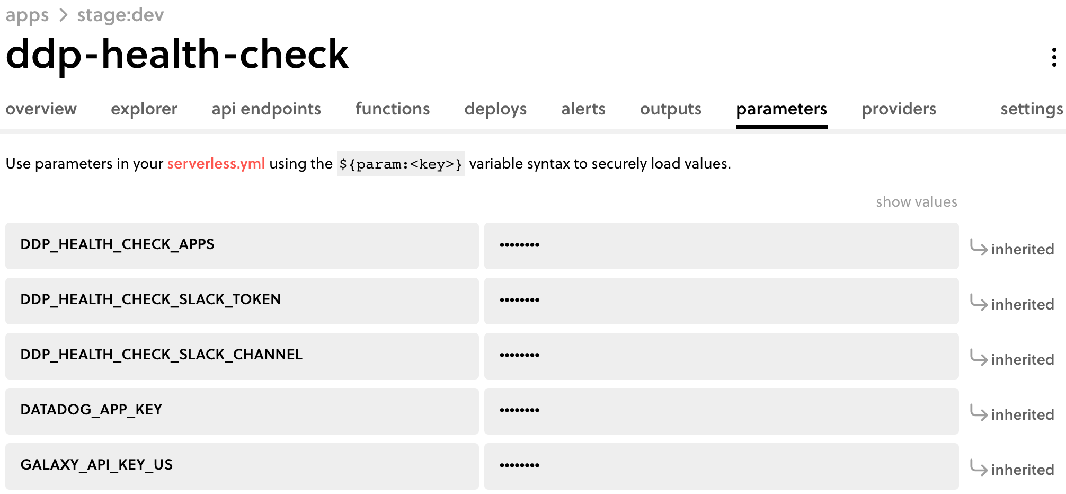Switch to the providers tab

pyautogui.click(x=899, y=109)
